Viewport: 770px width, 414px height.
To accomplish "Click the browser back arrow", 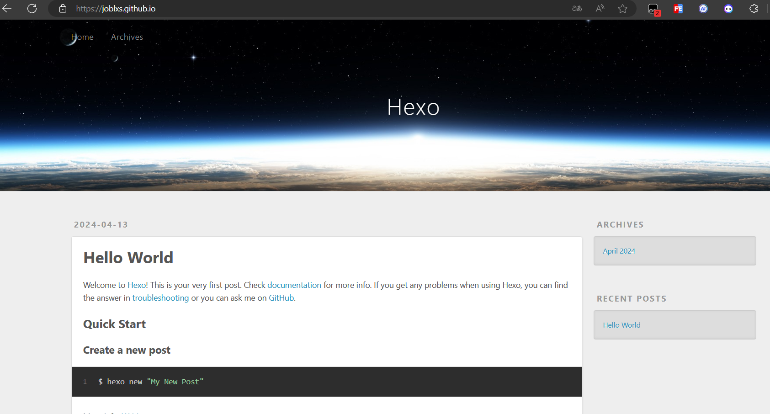I will pos(7,9).
